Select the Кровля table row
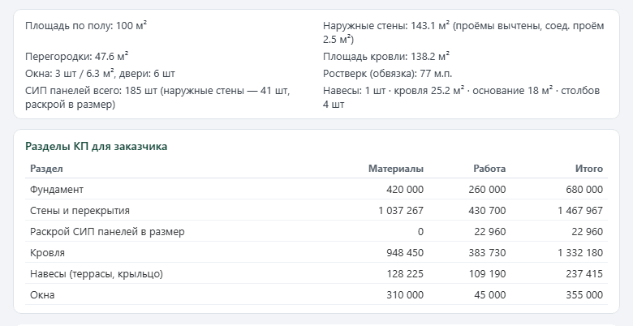Image resolution: width=633 pixels, height=326 pixels. (316, 252)
